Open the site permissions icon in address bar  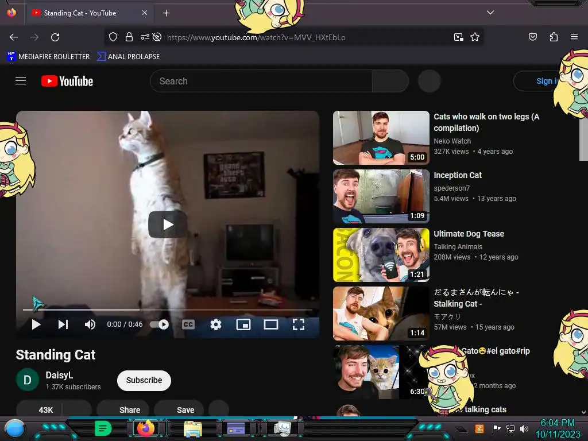pyautogui.click(x=145, y=37)
